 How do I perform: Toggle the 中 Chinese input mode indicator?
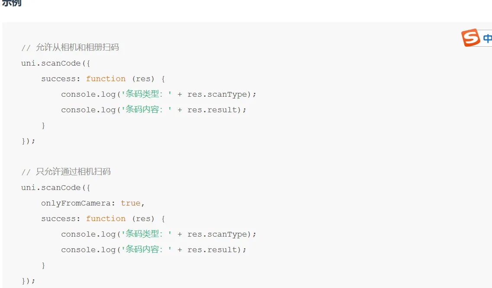point(487,38)
